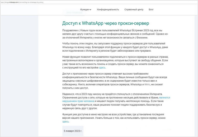Screen dimensions: 198x137
Task: Click the date 5 января 2023 г.
Action: [73, 131]
